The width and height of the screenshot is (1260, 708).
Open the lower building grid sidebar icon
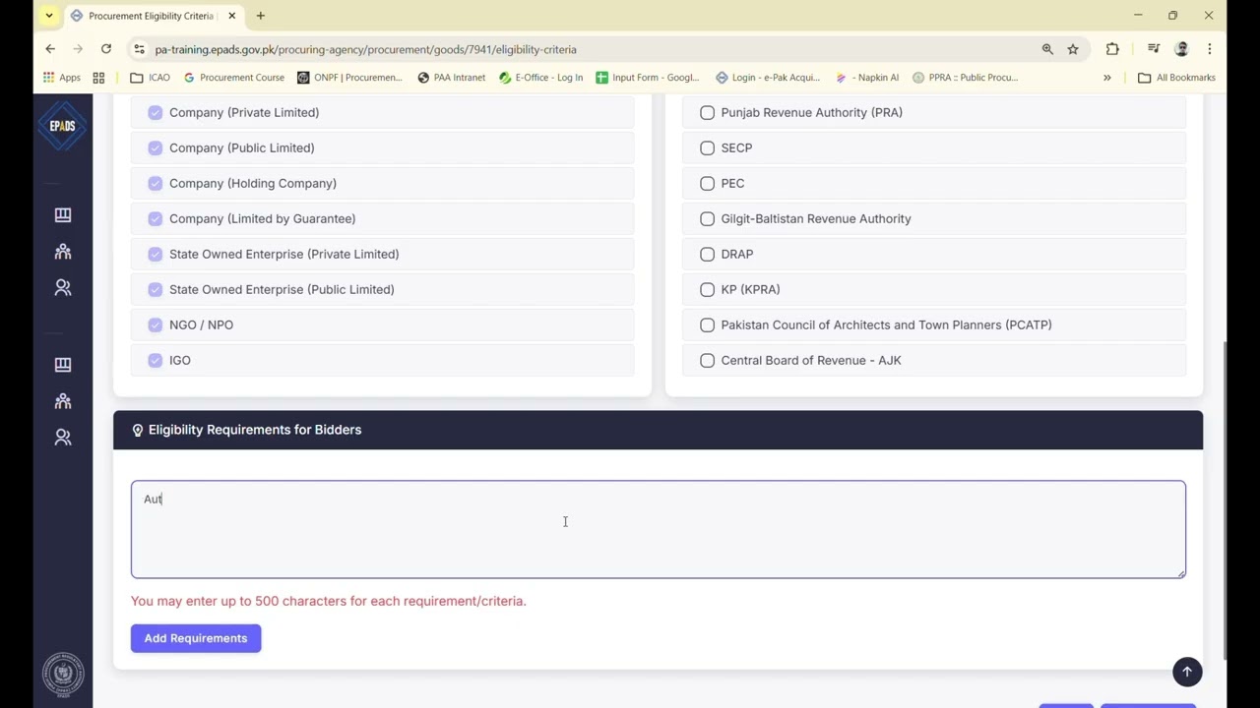63,365
